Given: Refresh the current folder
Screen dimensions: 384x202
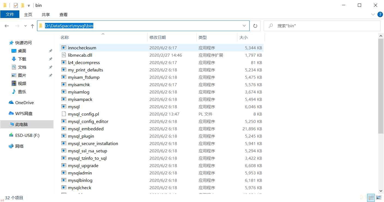Looking at the screenshot, I should coord(255,26).
